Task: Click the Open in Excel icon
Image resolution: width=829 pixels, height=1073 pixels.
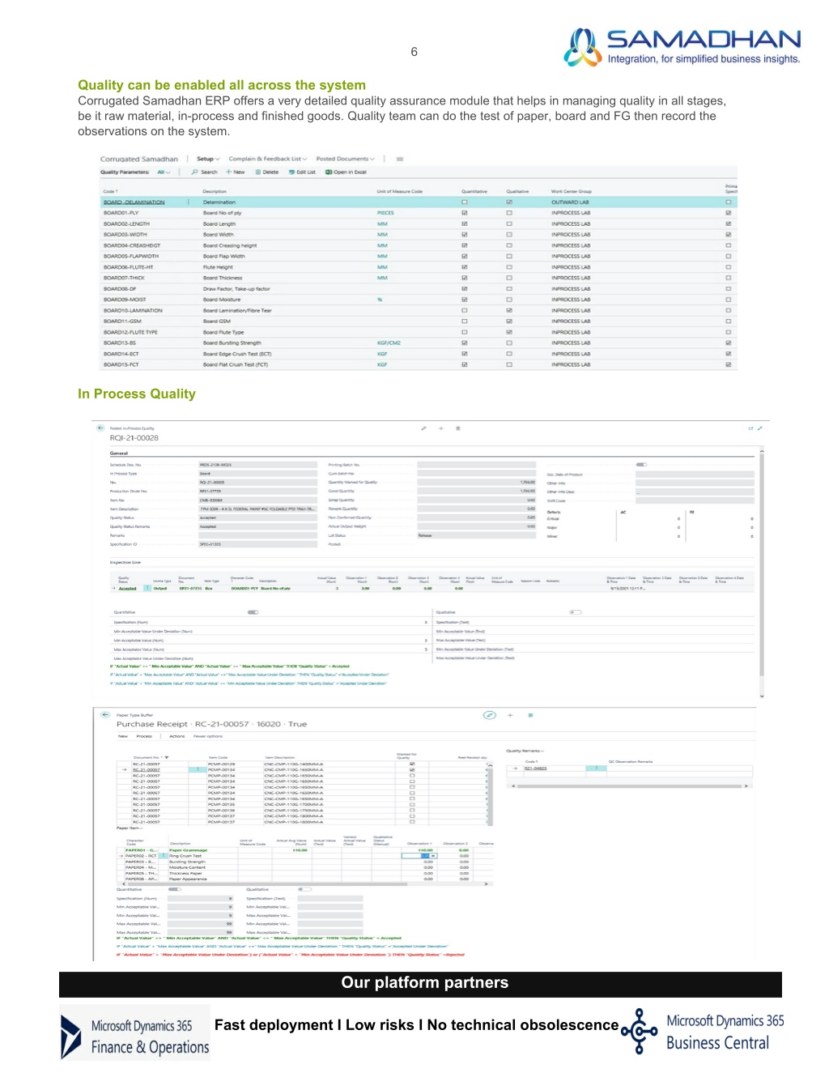Action: point(329,172)
